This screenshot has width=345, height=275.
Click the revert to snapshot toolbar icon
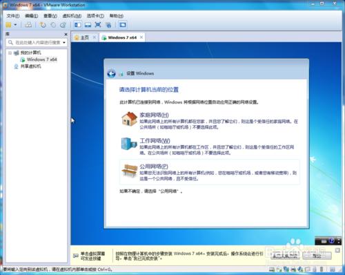point(53,25)
